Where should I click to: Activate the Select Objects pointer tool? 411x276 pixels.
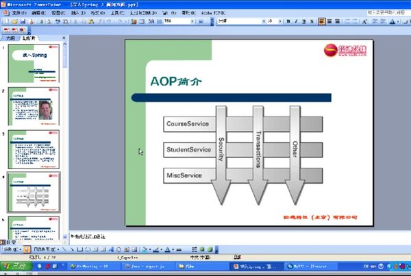coord(27,249)
